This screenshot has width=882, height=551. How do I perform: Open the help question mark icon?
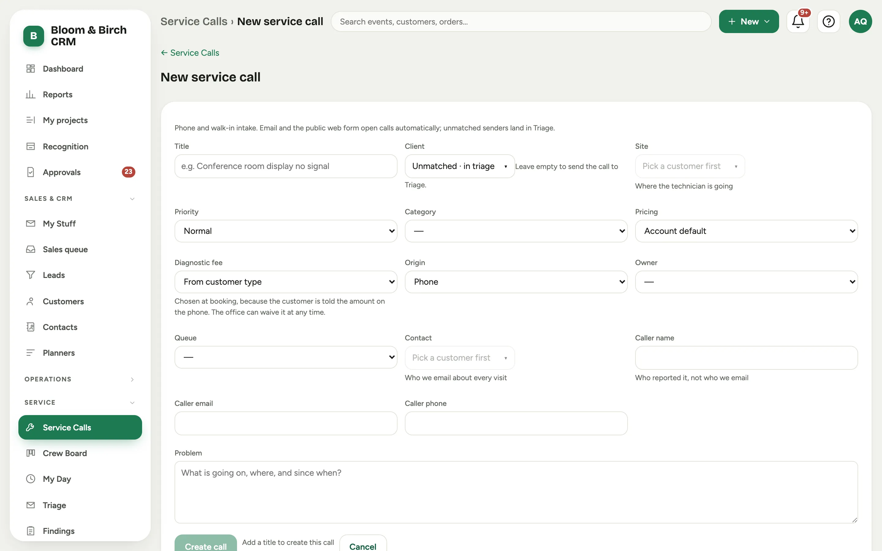[828, 21]
